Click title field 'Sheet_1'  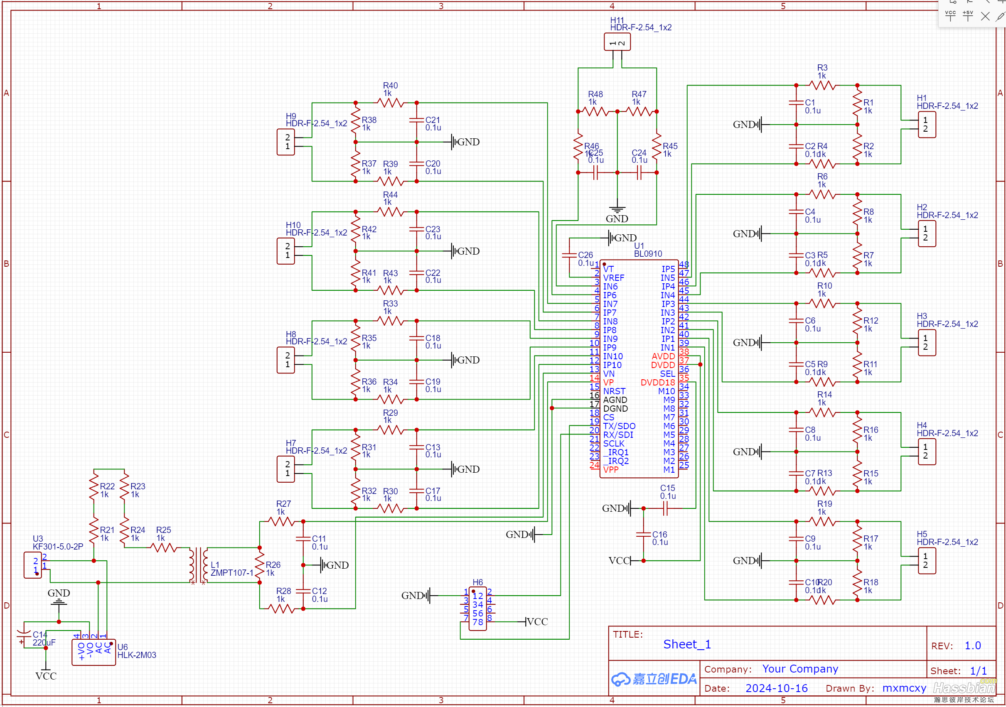(x=687, y=644)
